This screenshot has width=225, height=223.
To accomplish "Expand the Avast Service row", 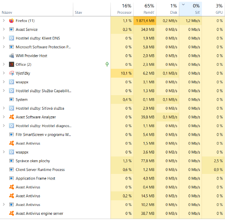I will [4, 29].
